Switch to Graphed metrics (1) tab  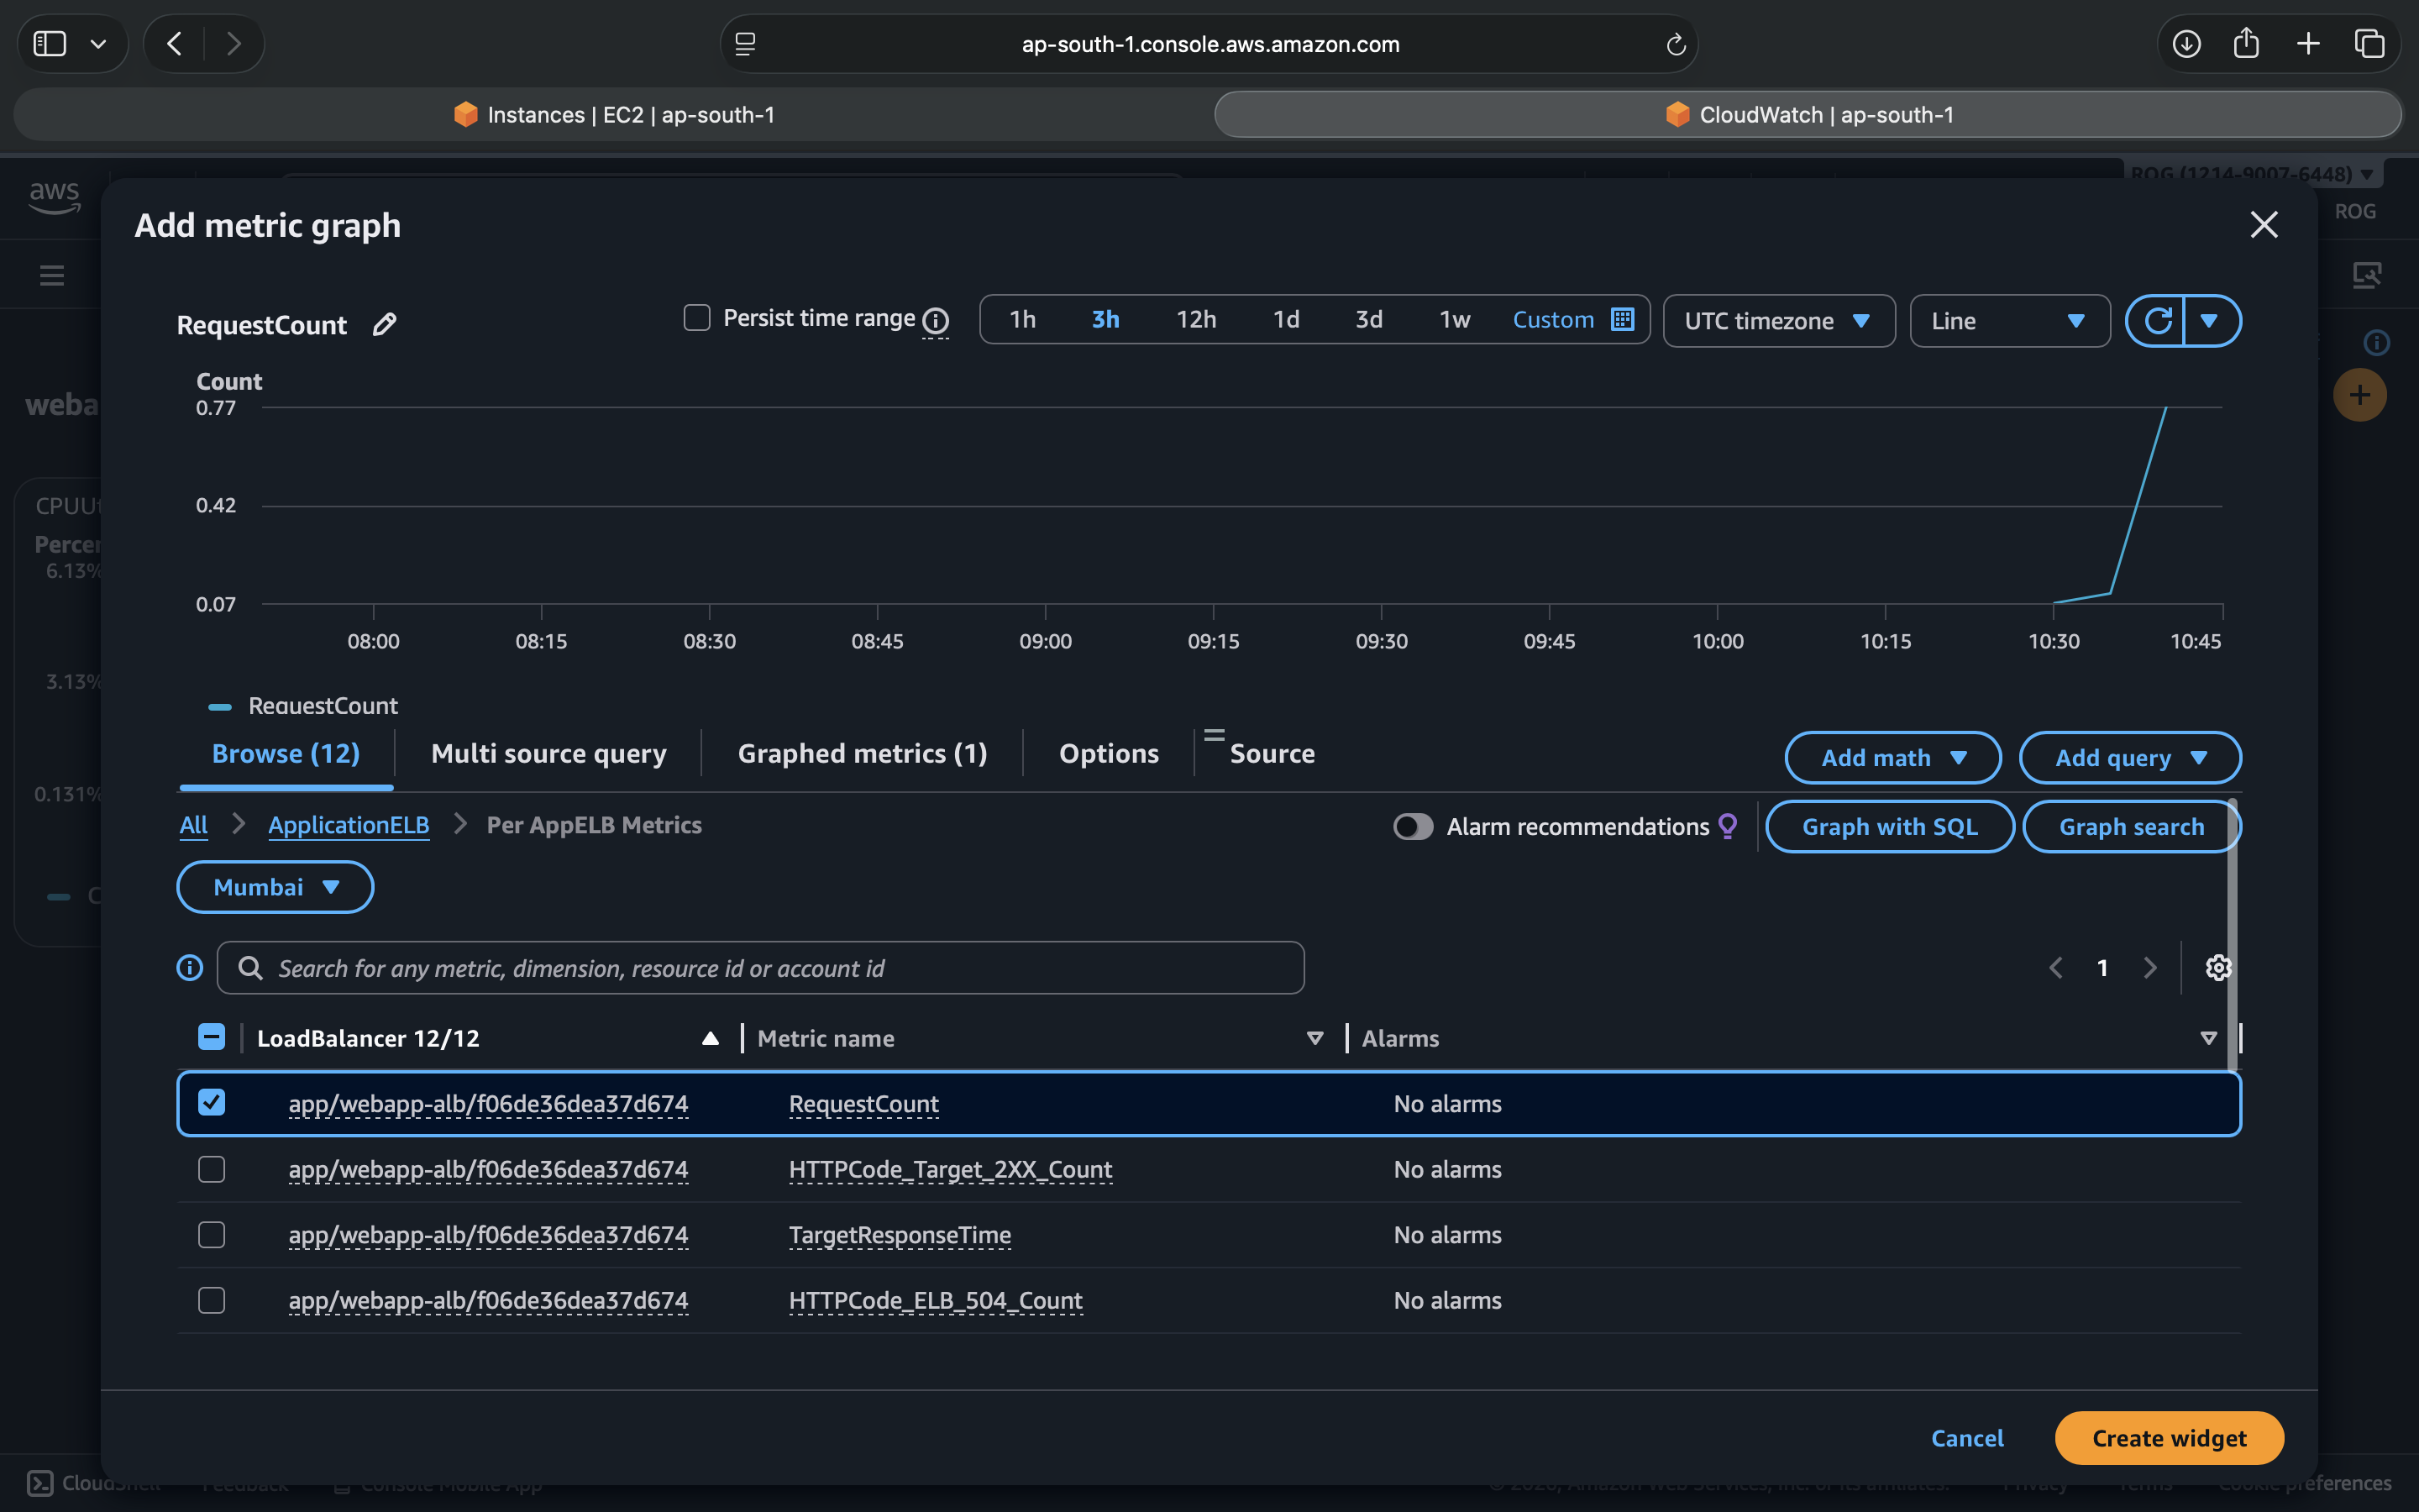pos(862,753)
